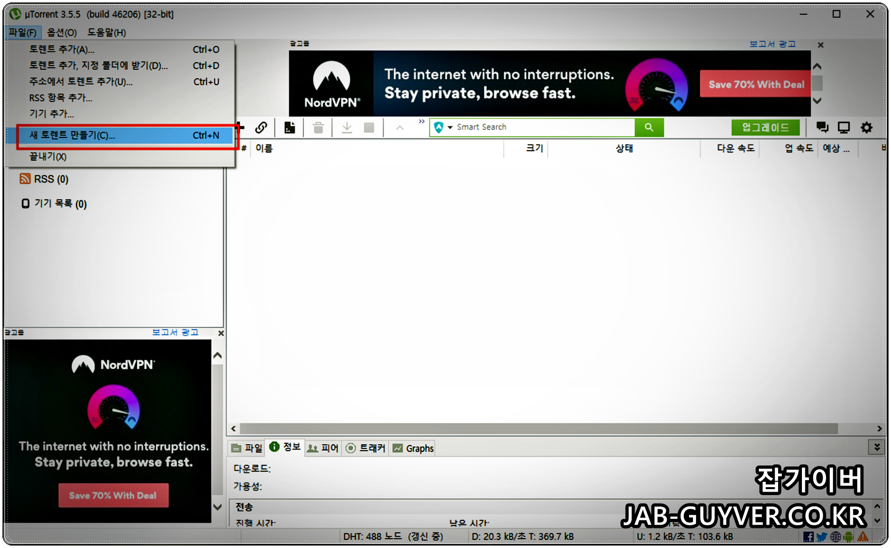Click the 예상 ... column header
Viewport: 891px width, 548px height.
(838, 148)
